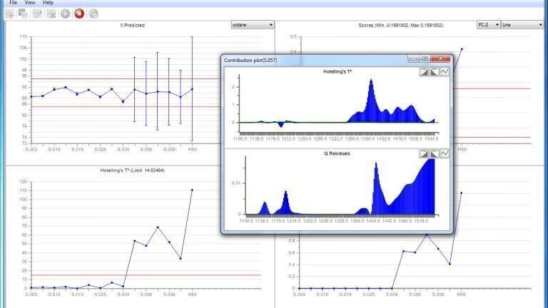Open the PC-2 component dropdown
The image size is (548, 308).
(488, 25)
